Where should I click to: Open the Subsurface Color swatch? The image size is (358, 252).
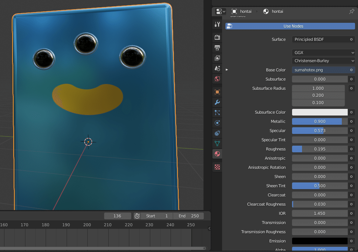point(320,112)
